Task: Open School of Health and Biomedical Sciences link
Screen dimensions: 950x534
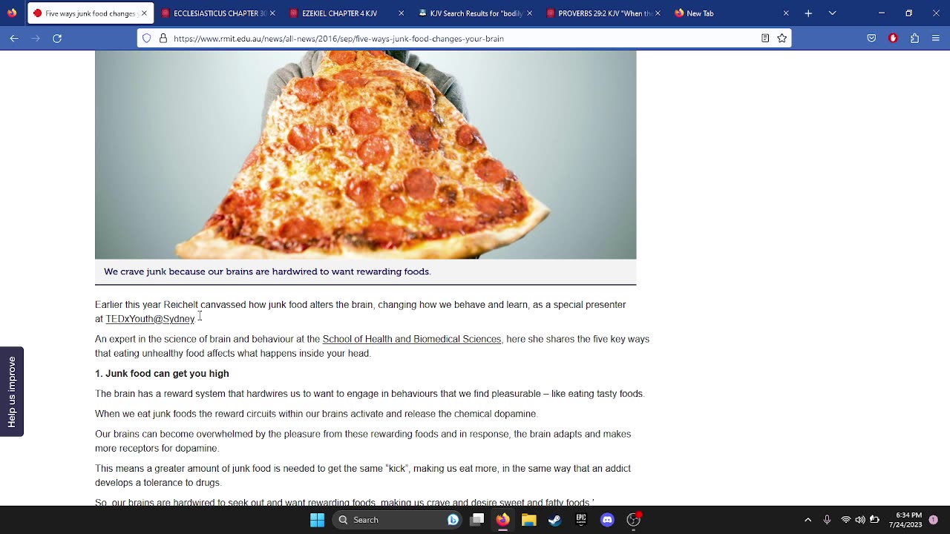Action: [x=412, y=339]
